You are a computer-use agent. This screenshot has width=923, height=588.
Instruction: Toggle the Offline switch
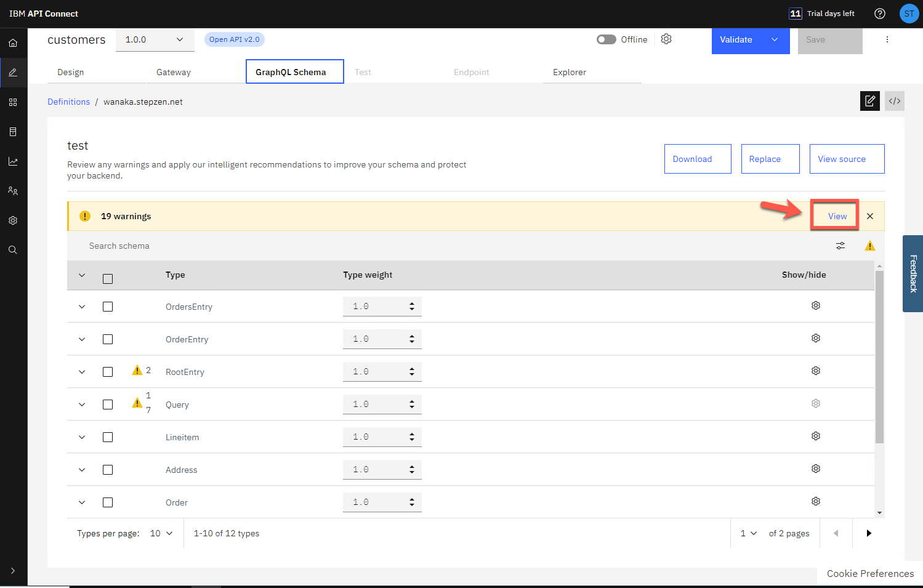(606, 39)
